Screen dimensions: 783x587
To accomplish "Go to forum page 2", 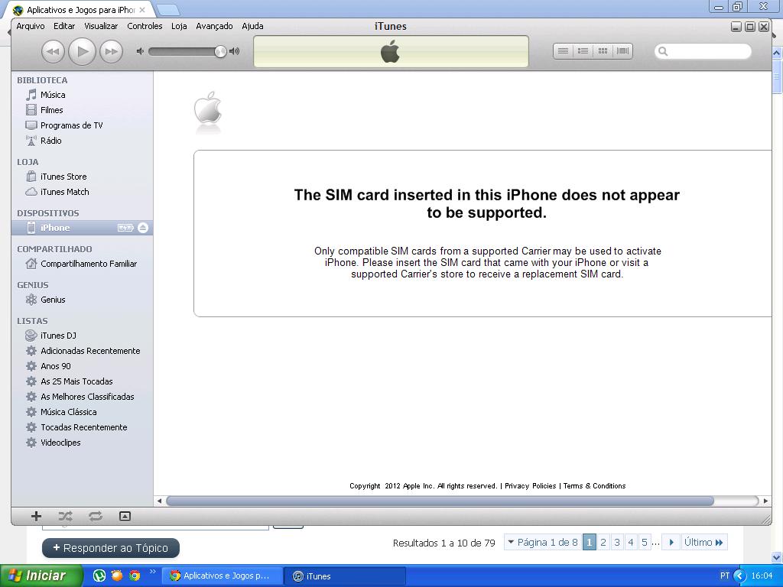I will point(603,542).
